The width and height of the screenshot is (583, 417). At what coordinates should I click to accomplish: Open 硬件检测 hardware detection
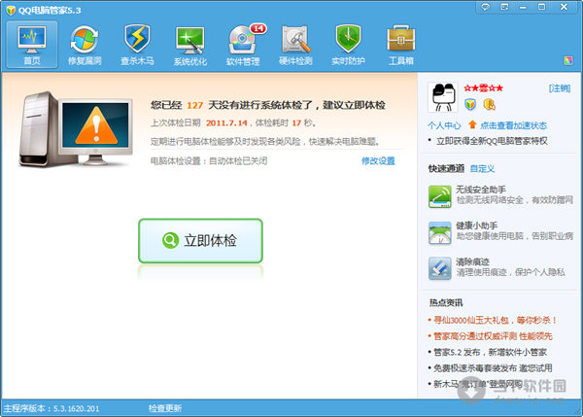[x=295, y=45]
